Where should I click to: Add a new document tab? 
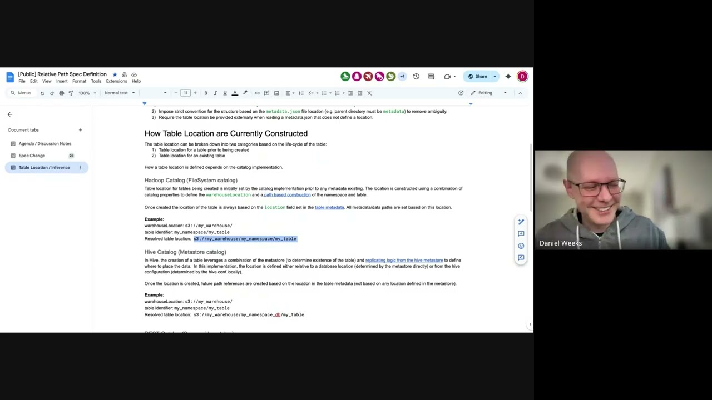[80, 130]
